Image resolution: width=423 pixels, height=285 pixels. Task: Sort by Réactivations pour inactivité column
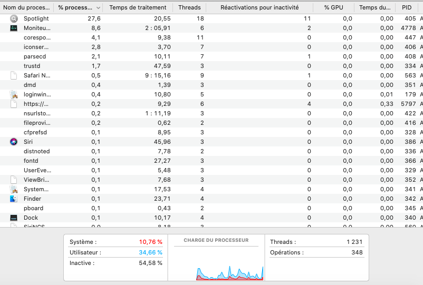(259, 7)
